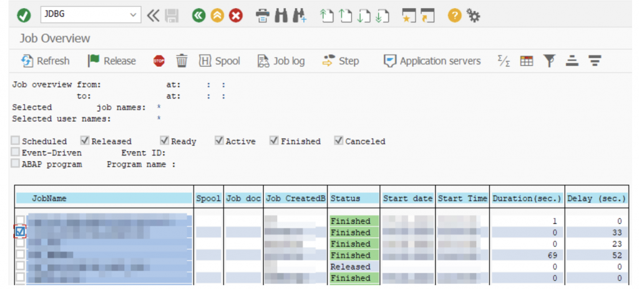Click the Duration(sec.) column header

tap(527, 198)
